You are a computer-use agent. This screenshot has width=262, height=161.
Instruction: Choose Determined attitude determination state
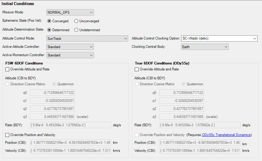click(x=49, y=30)
